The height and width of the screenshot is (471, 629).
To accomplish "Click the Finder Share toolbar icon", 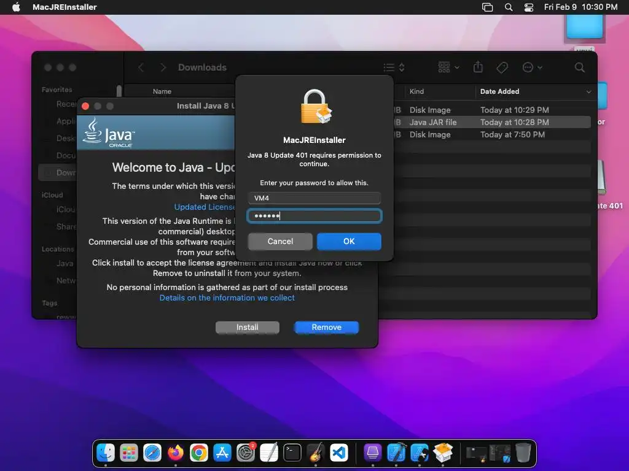I will click(478, 67).
